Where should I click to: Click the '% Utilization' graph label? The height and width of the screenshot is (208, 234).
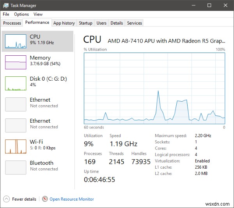coord(95,49)
